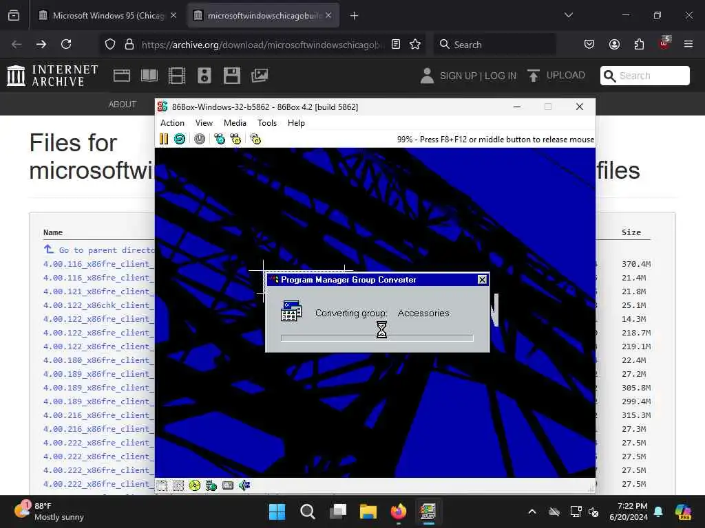Open Firefox View at the tab strip's left

[14, 16]
